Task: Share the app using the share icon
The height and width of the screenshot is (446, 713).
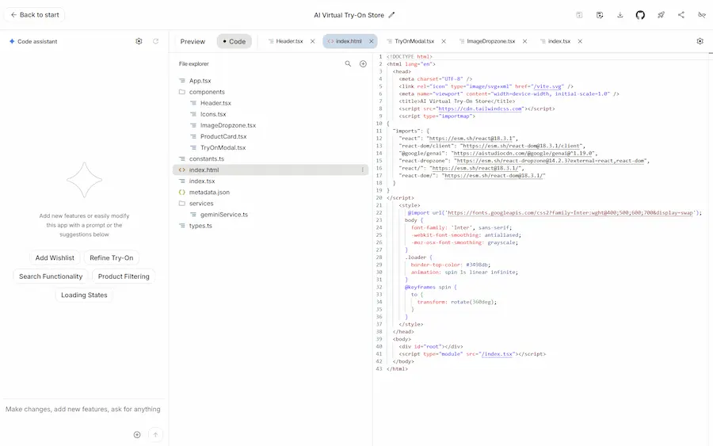Action: [681, 15]
